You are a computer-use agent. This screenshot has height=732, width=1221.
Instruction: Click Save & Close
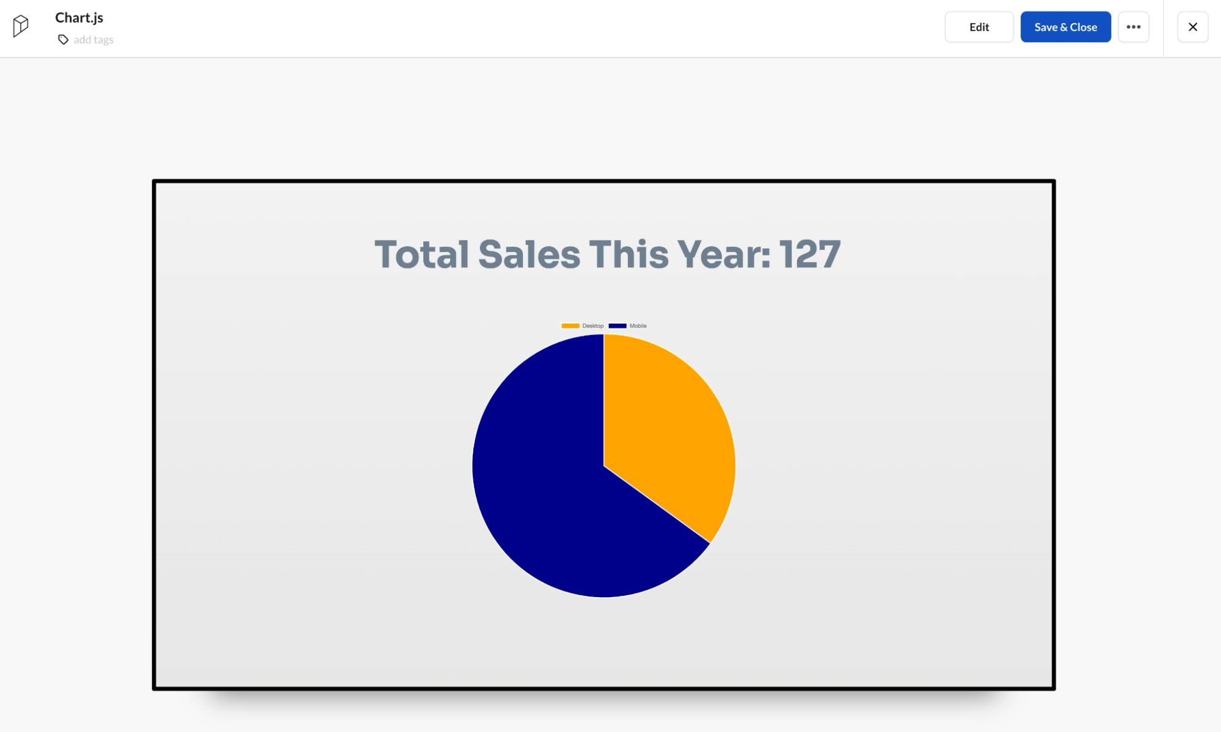point(1065,27)
